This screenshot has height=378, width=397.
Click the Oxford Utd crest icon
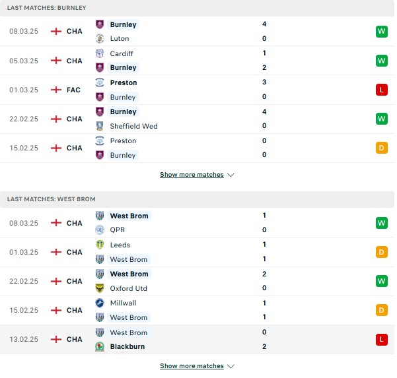click(100, 288)
